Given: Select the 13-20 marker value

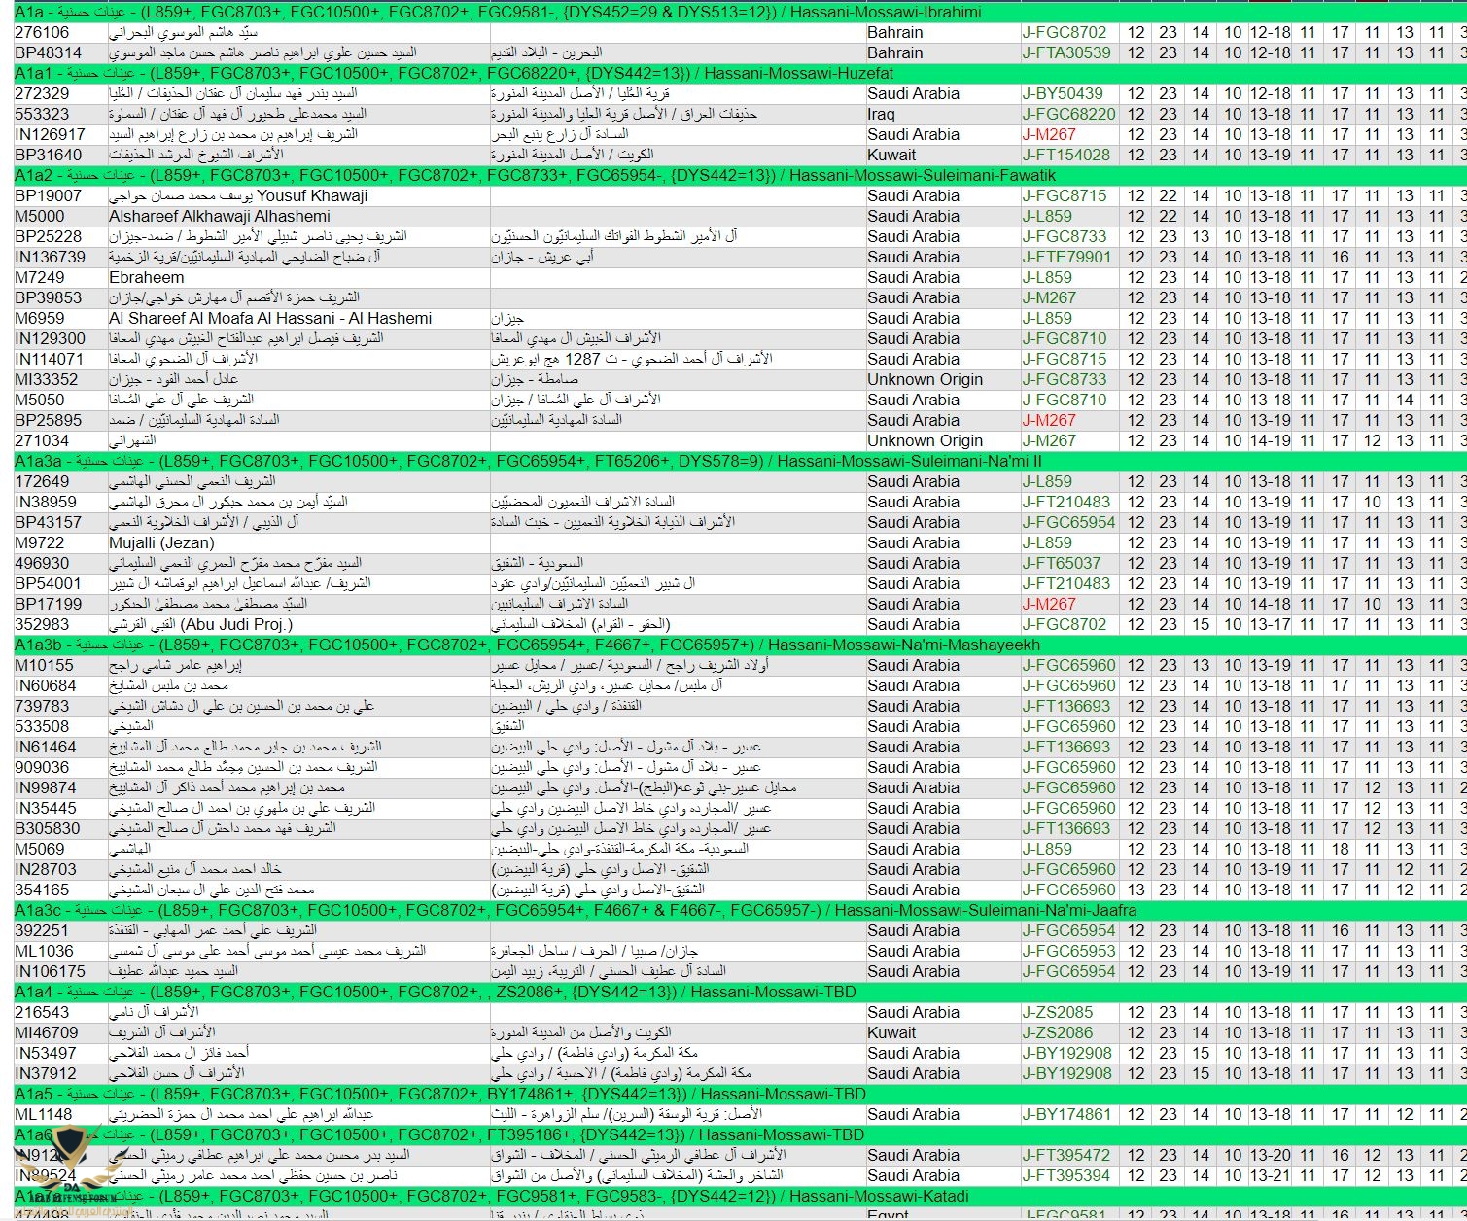Looking at the screenshot, I should pyautogui.click(x=1271, y=1156).
